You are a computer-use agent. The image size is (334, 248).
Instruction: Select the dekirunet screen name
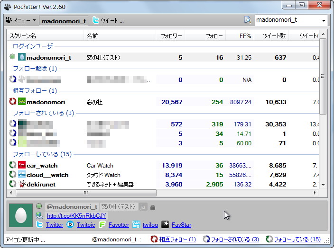pyautogui.click(x=41, y=185)
